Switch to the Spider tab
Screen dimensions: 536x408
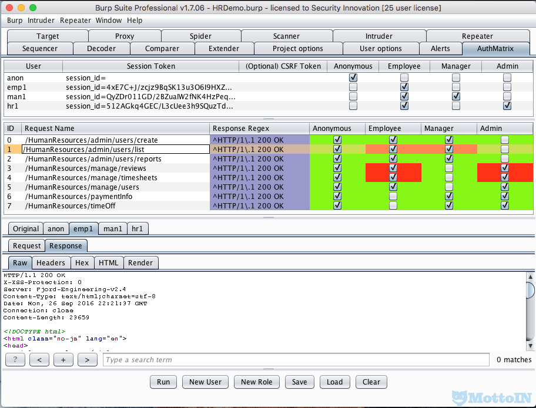tap(200, 36)
